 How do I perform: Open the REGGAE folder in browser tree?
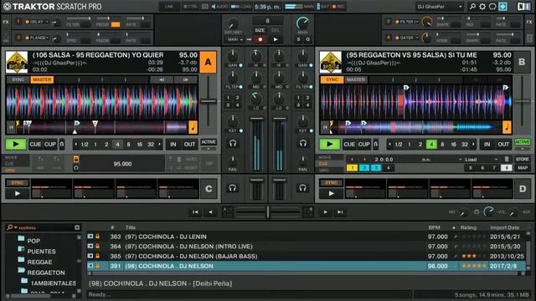click(x=39, y=262)
